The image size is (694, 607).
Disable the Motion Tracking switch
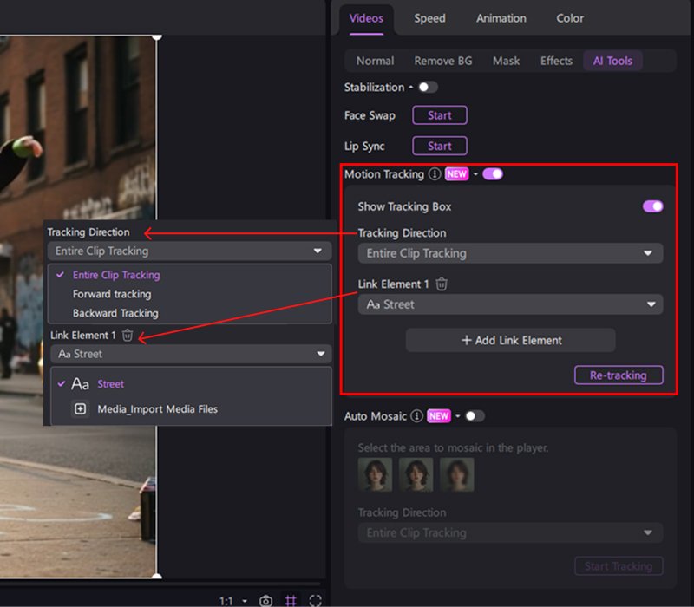click(x=493, y=173)
